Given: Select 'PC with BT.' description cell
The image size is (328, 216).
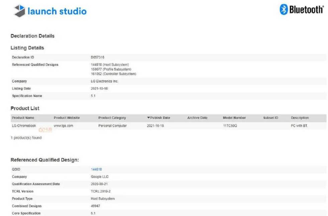Looking at the screenshot, I should click(299, 126).
